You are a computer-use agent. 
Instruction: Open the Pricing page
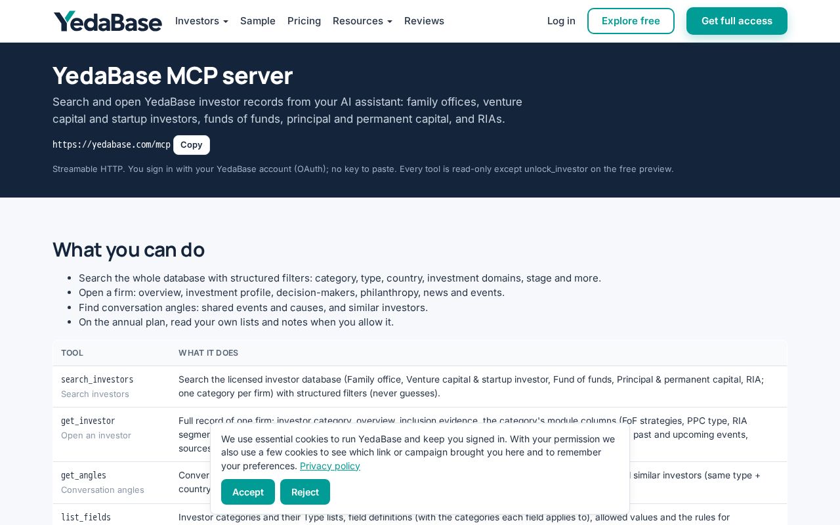click(x=304, y=21)
